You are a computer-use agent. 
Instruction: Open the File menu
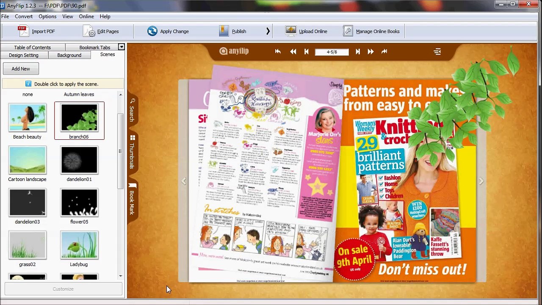click(x=5, y=17)
